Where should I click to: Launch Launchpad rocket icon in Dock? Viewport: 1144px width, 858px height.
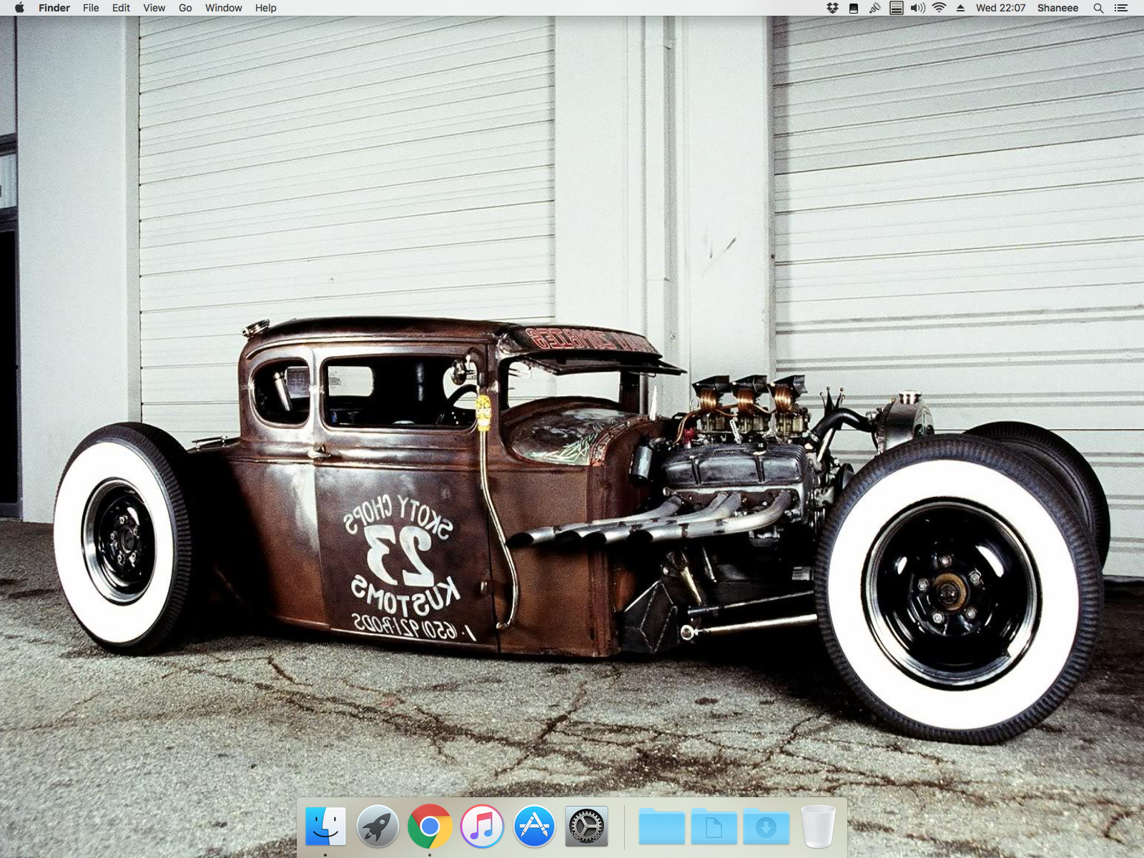(x=378, y=826)
